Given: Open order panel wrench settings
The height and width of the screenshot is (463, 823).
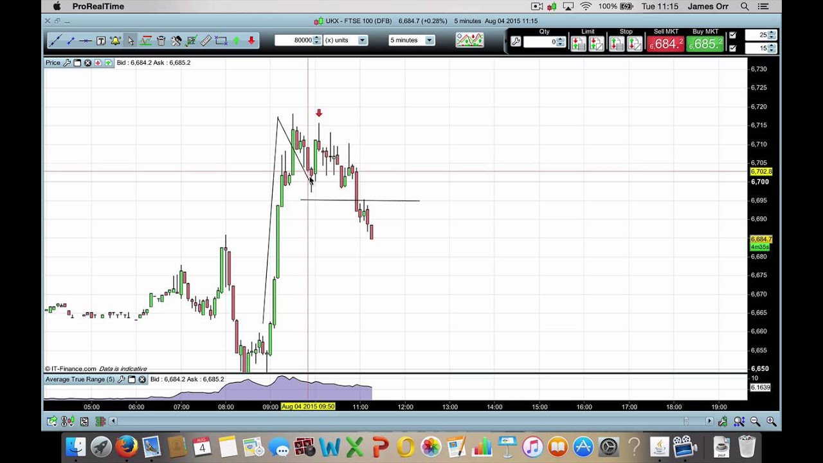Looking at the screenshot, I should 515,42.
